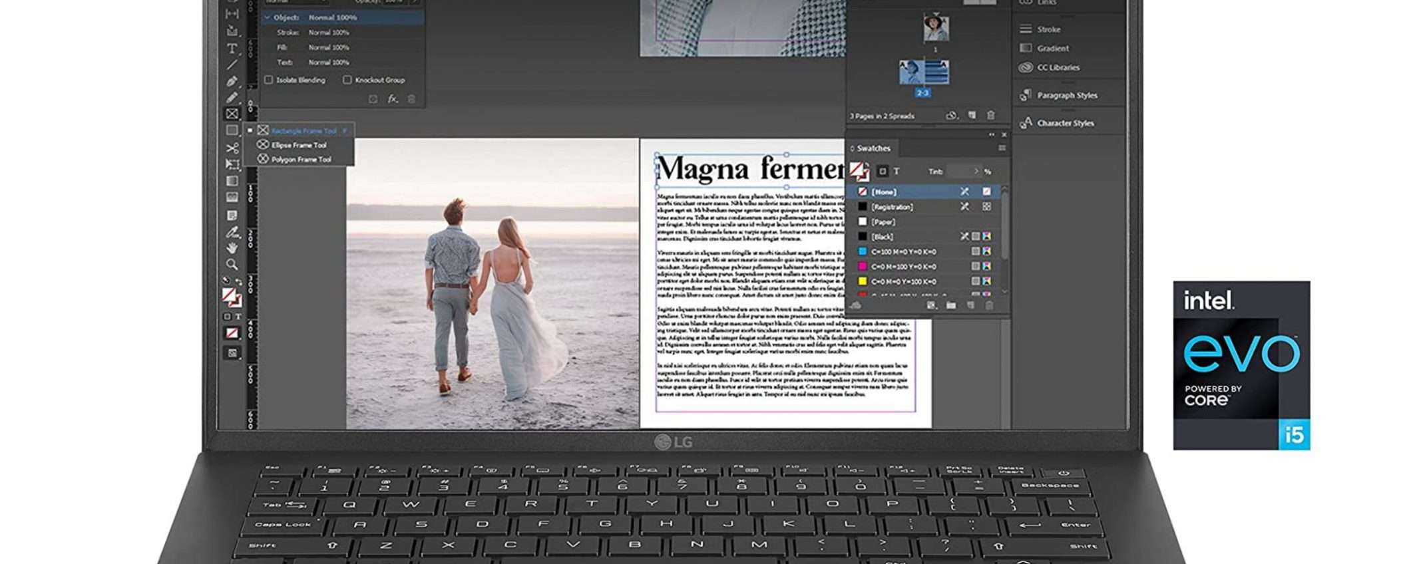Activate the Zoom magnifier tool
Image resolution: width=1411 pixels, height=564 pixels.
point(232,264)
